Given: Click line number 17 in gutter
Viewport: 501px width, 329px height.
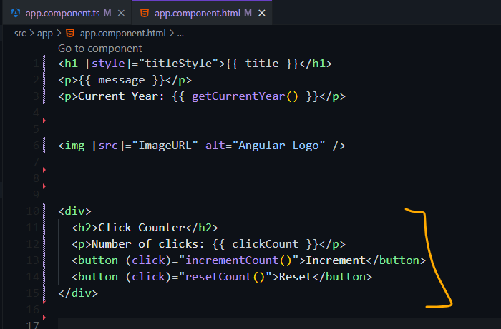Looking at the screenshot, I should (x=33, y=325).
